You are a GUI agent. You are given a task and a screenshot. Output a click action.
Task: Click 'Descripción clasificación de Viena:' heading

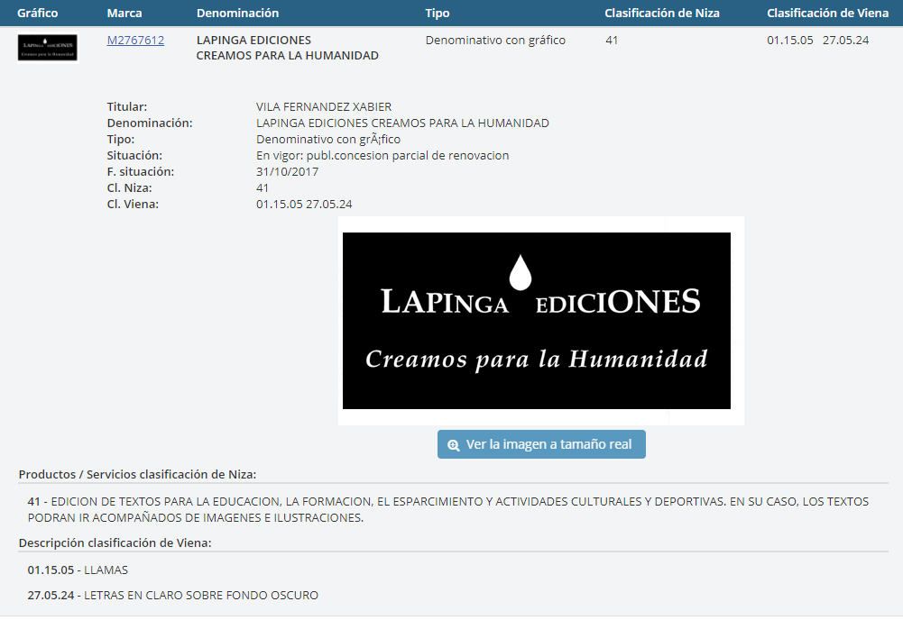(x=115, y=542)
